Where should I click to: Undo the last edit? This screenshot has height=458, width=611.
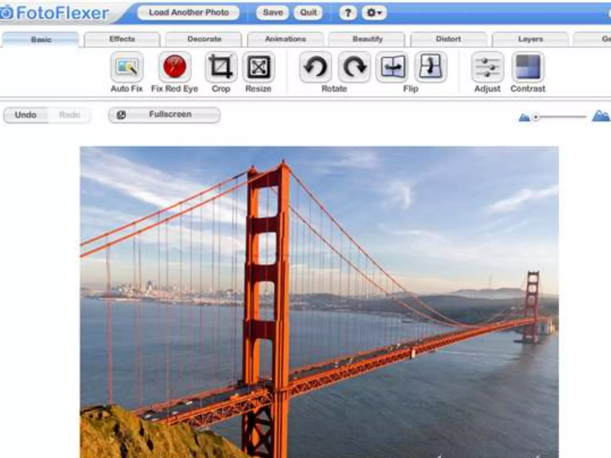(x=26, y=115)
